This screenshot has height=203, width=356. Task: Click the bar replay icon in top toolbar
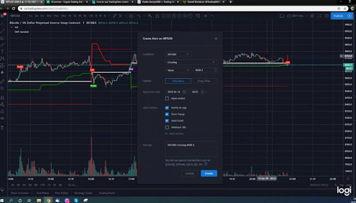coord(205,16)
